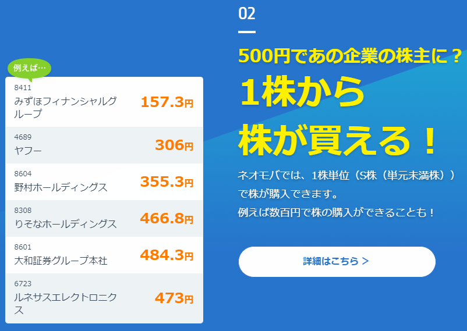The width and height of the screenshot is (467, 331).
Task: Click the stock code 4689
Action: pyautogui.click(x=23, y=137)
